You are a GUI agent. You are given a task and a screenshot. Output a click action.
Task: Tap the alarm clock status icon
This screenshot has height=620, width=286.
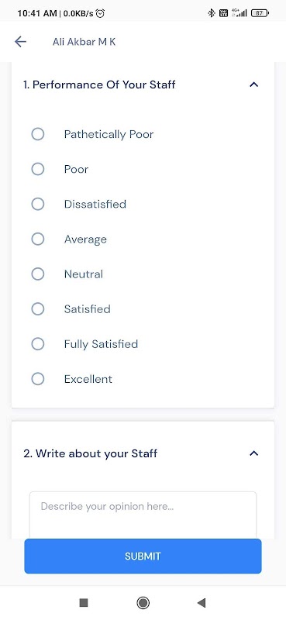click(101, 13)
